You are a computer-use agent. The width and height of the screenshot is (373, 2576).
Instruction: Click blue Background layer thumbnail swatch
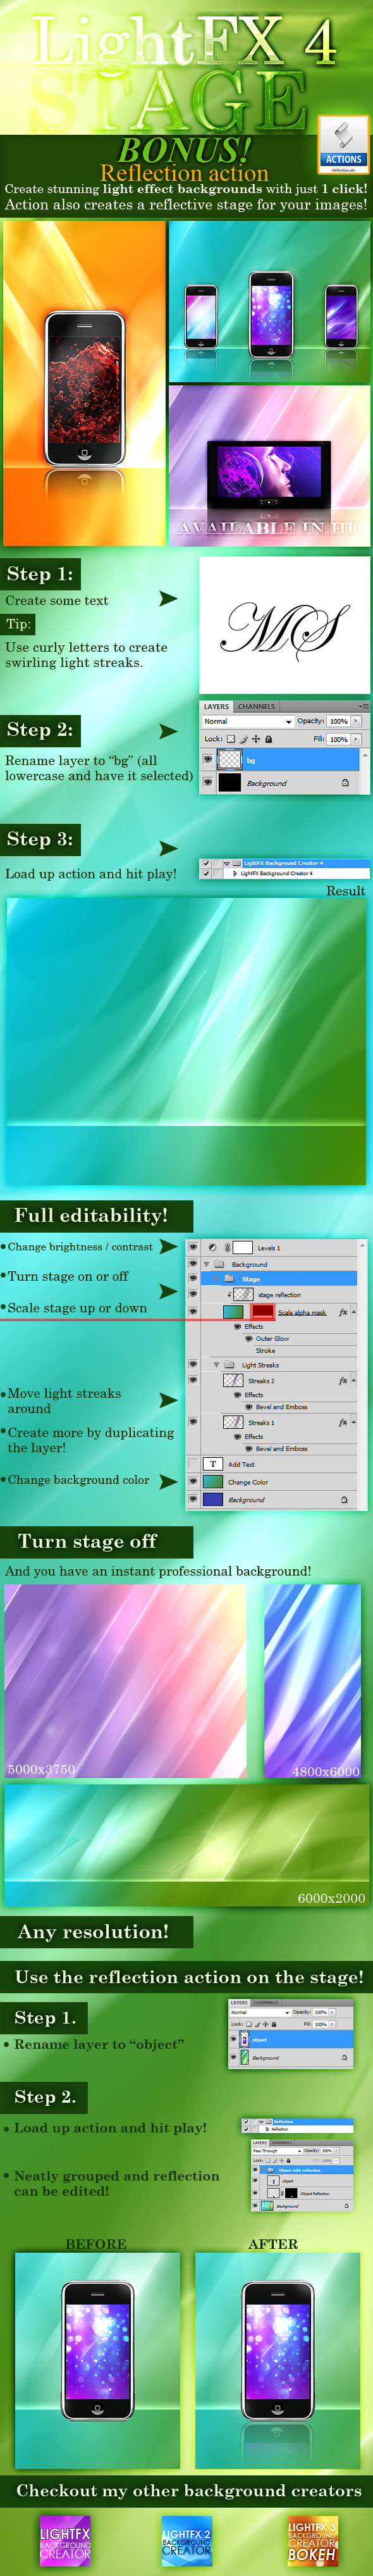tap(213, 1500)
